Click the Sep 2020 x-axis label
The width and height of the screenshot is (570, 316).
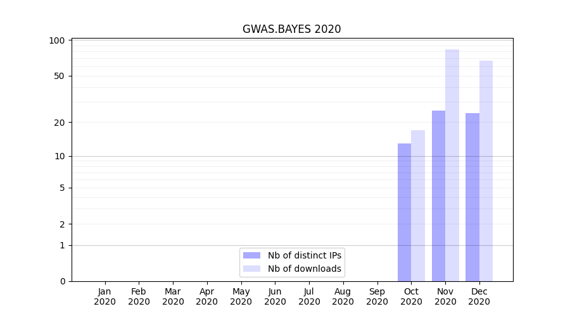(x=377, y=296)
